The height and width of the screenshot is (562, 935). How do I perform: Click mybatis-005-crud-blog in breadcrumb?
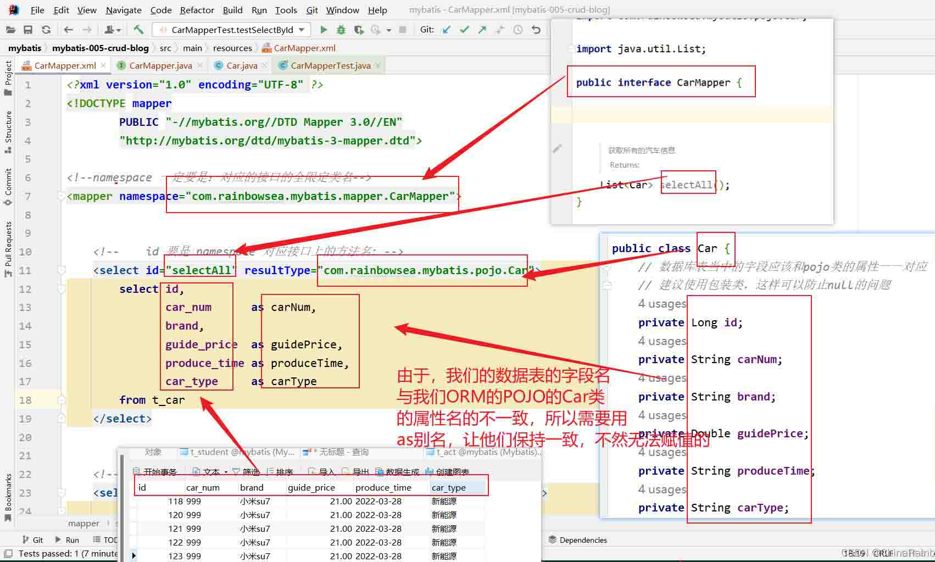click(x=100, y=48)
